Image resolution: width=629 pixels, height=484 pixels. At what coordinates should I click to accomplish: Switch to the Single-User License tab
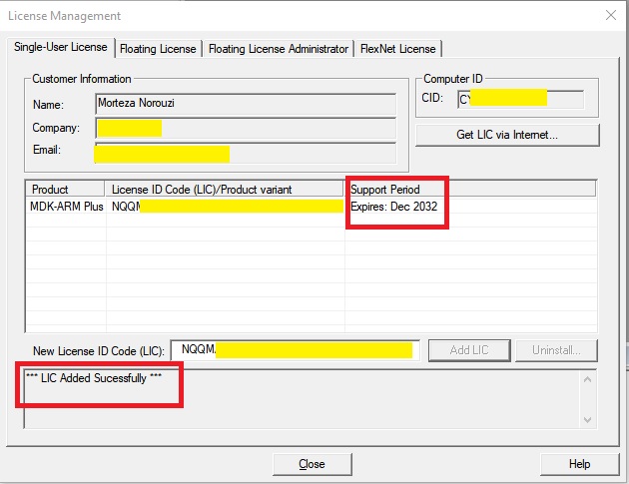click(62, 48)
